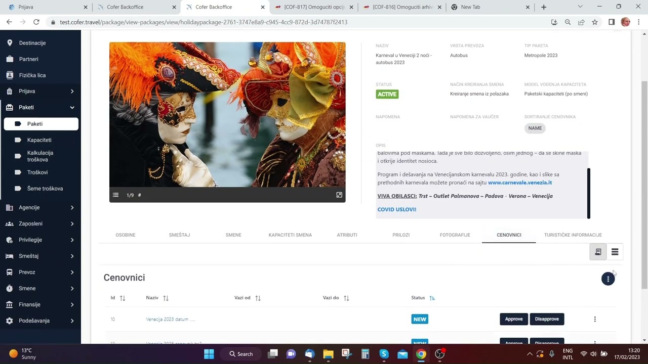
Task: Switch to the Atributi tab
Action: pos(347,235)
